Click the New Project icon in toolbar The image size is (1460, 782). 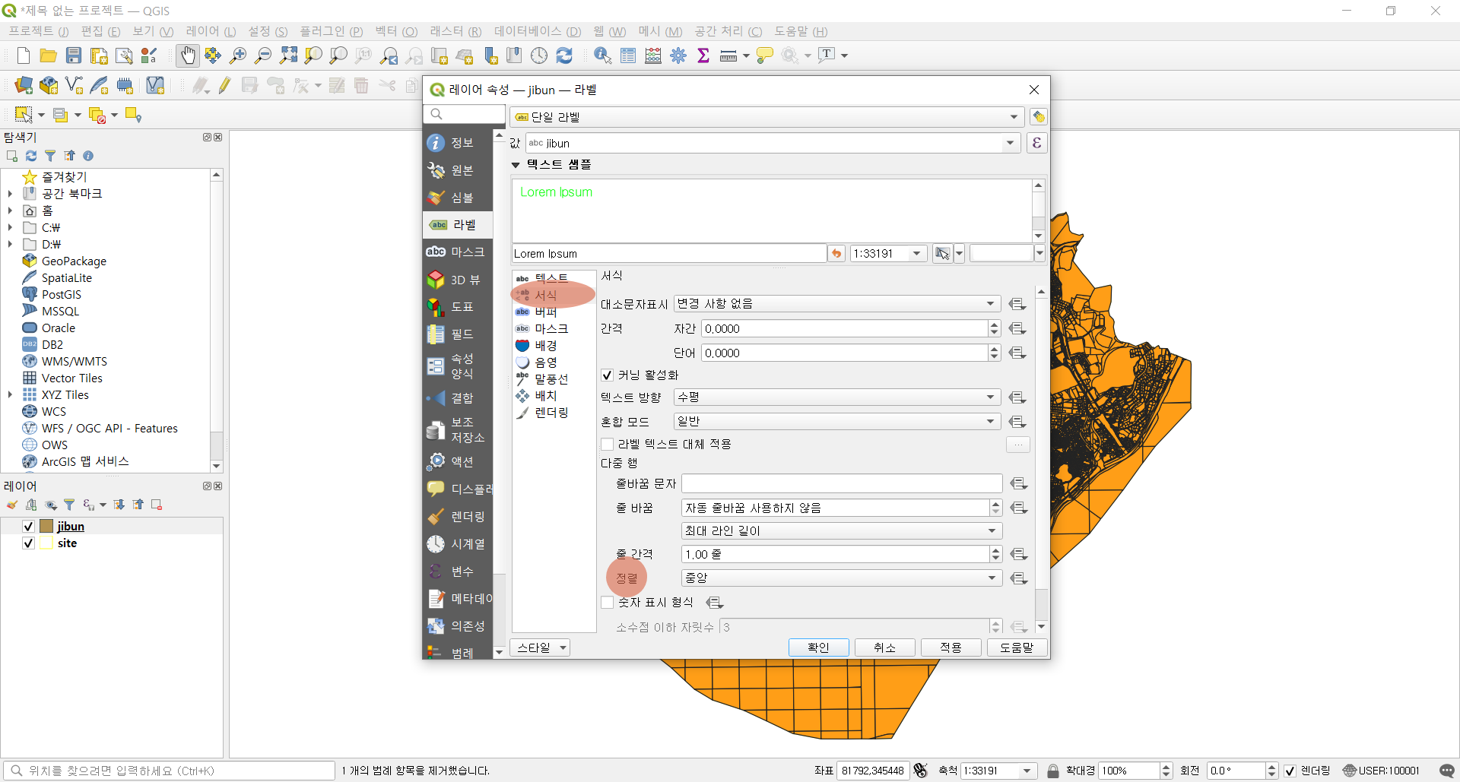click(x=24, y=55)
